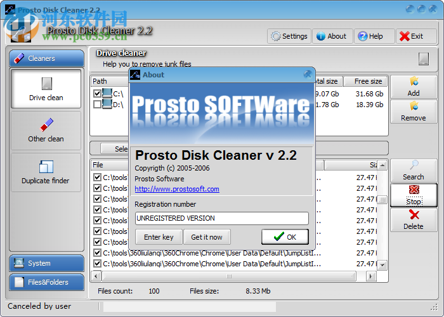Click the question mark icon beside Help
This screenshot has height=317, width=444.
[x=362, y=36]
